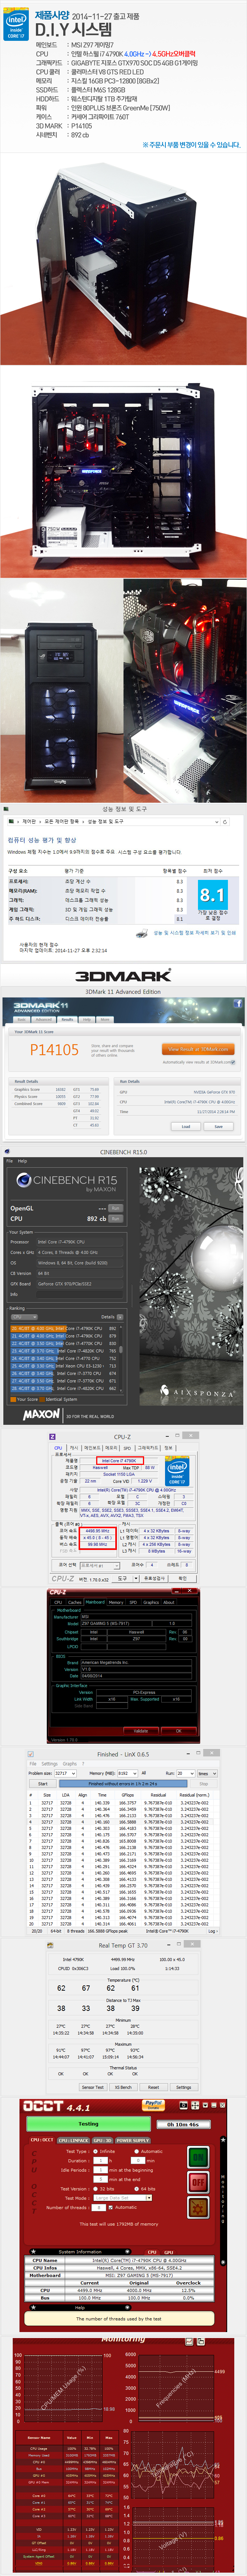Viewport: 247px width, 2576px height.
Task: Open the Graphs menu in LinX
Action: [x=70, y=1764]
